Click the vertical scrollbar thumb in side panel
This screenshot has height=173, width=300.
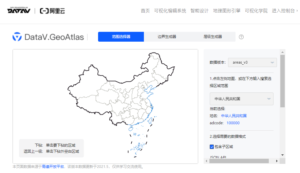click(282, 81)
